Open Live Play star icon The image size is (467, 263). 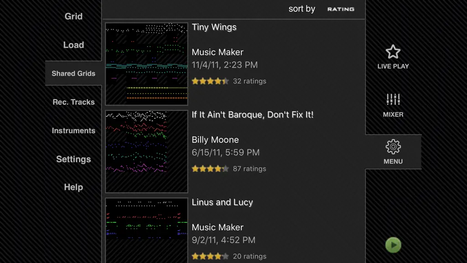pos(393,52)
